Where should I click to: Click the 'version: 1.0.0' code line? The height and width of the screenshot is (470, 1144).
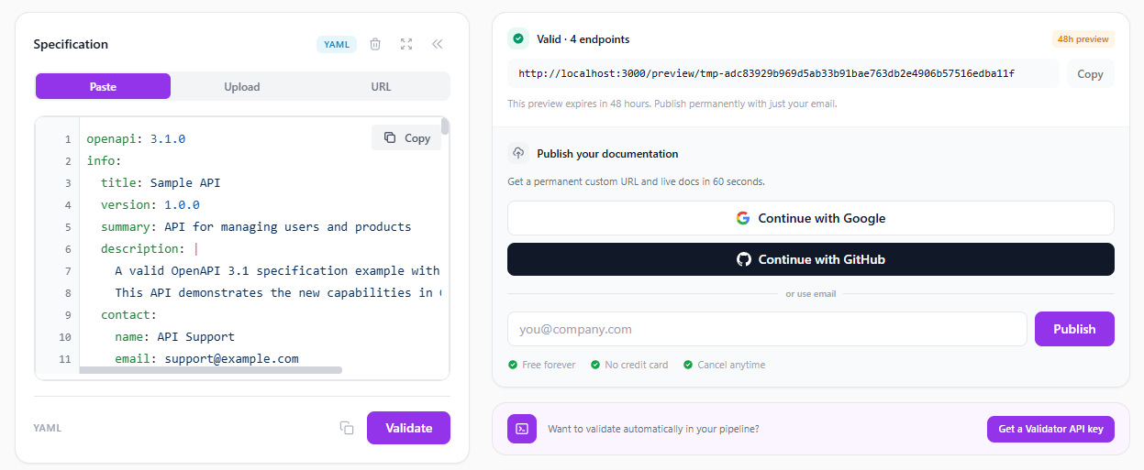tap(150, 205)
